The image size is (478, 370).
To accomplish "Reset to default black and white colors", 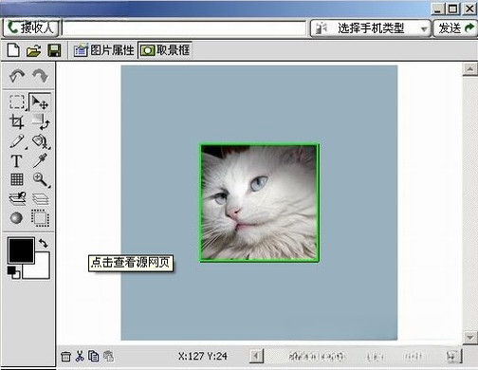I will click(13, 273).
